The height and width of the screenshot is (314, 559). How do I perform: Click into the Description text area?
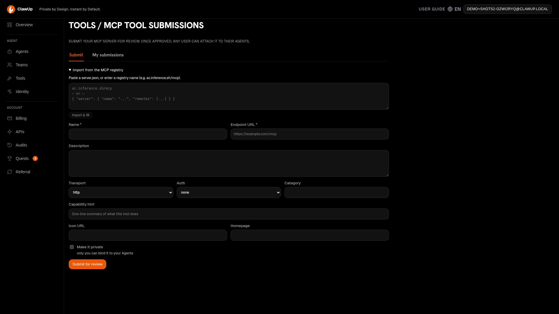229,163
